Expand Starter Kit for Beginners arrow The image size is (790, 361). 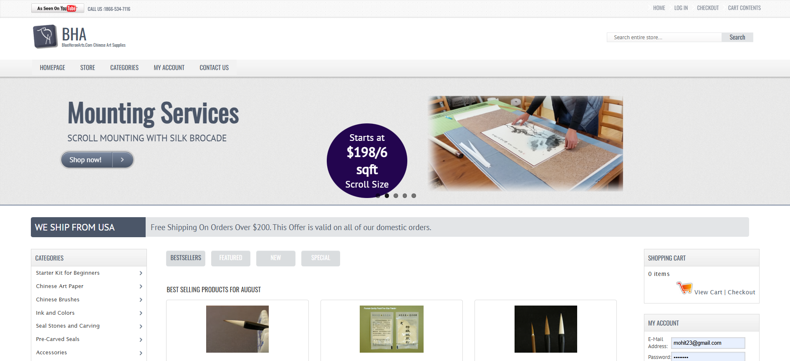pyautogui.click(x=141, y=273)
